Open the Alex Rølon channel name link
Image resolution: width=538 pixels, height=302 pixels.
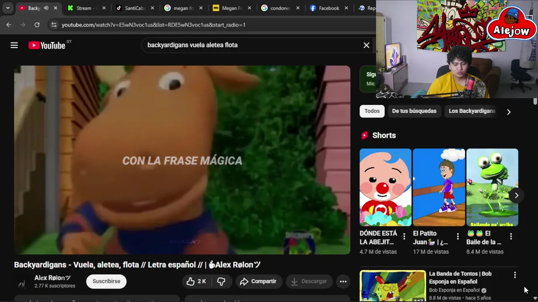pyautogui.click(x=52, y=278)
